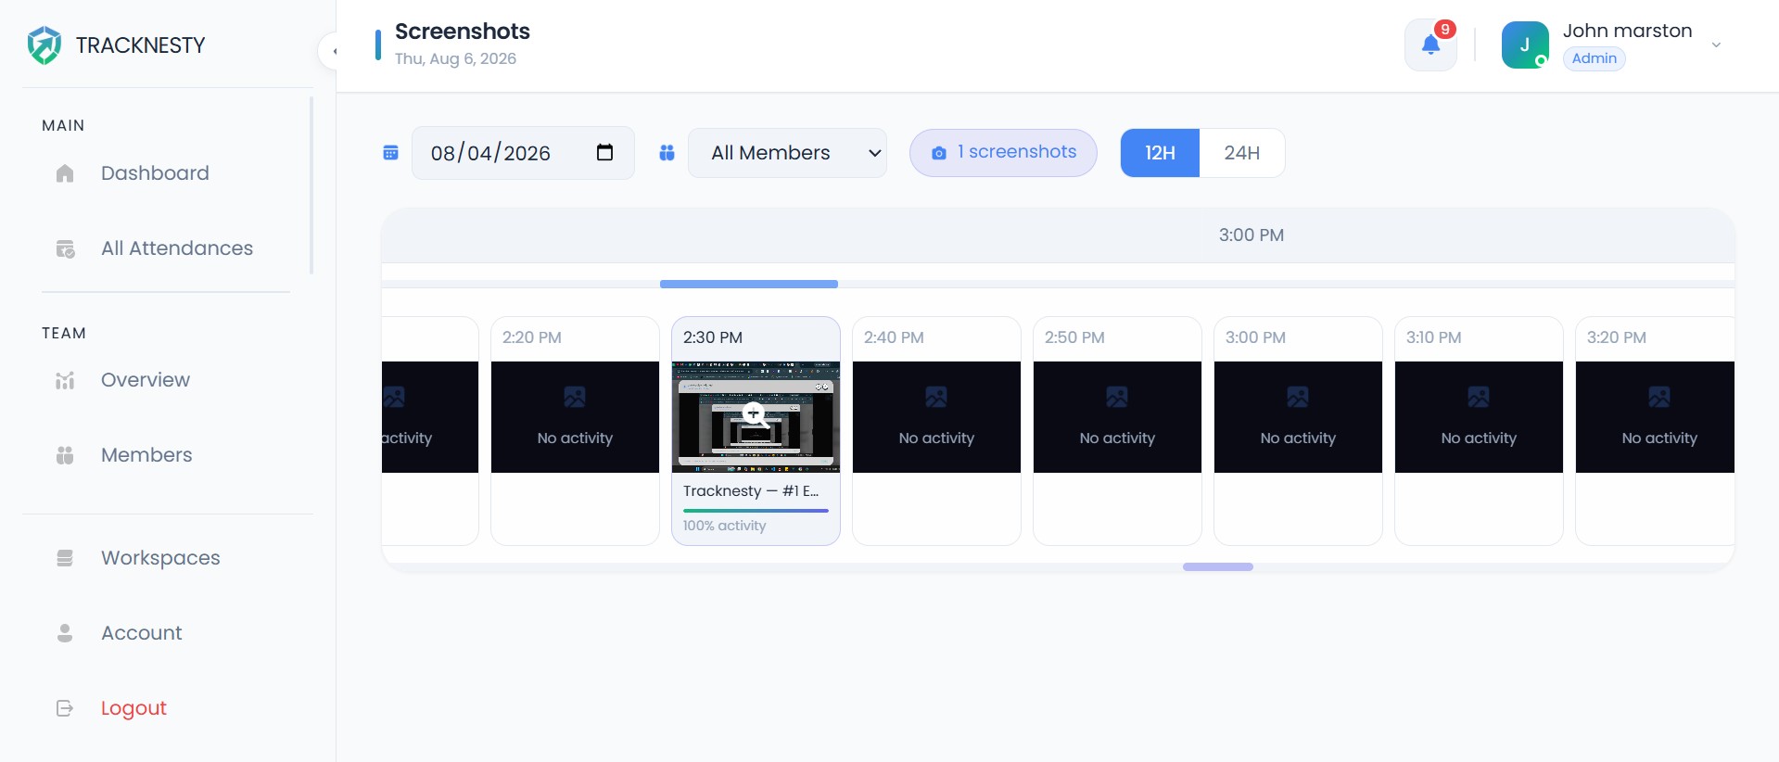Click the members group icon beside dropdown
Image resolution: width=1779 pixels, height=762 pixels.
667,153
